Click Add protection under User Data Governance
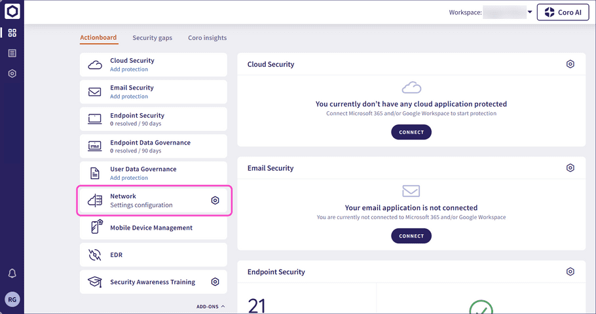 pyautogui.click(x=129, y=178)
